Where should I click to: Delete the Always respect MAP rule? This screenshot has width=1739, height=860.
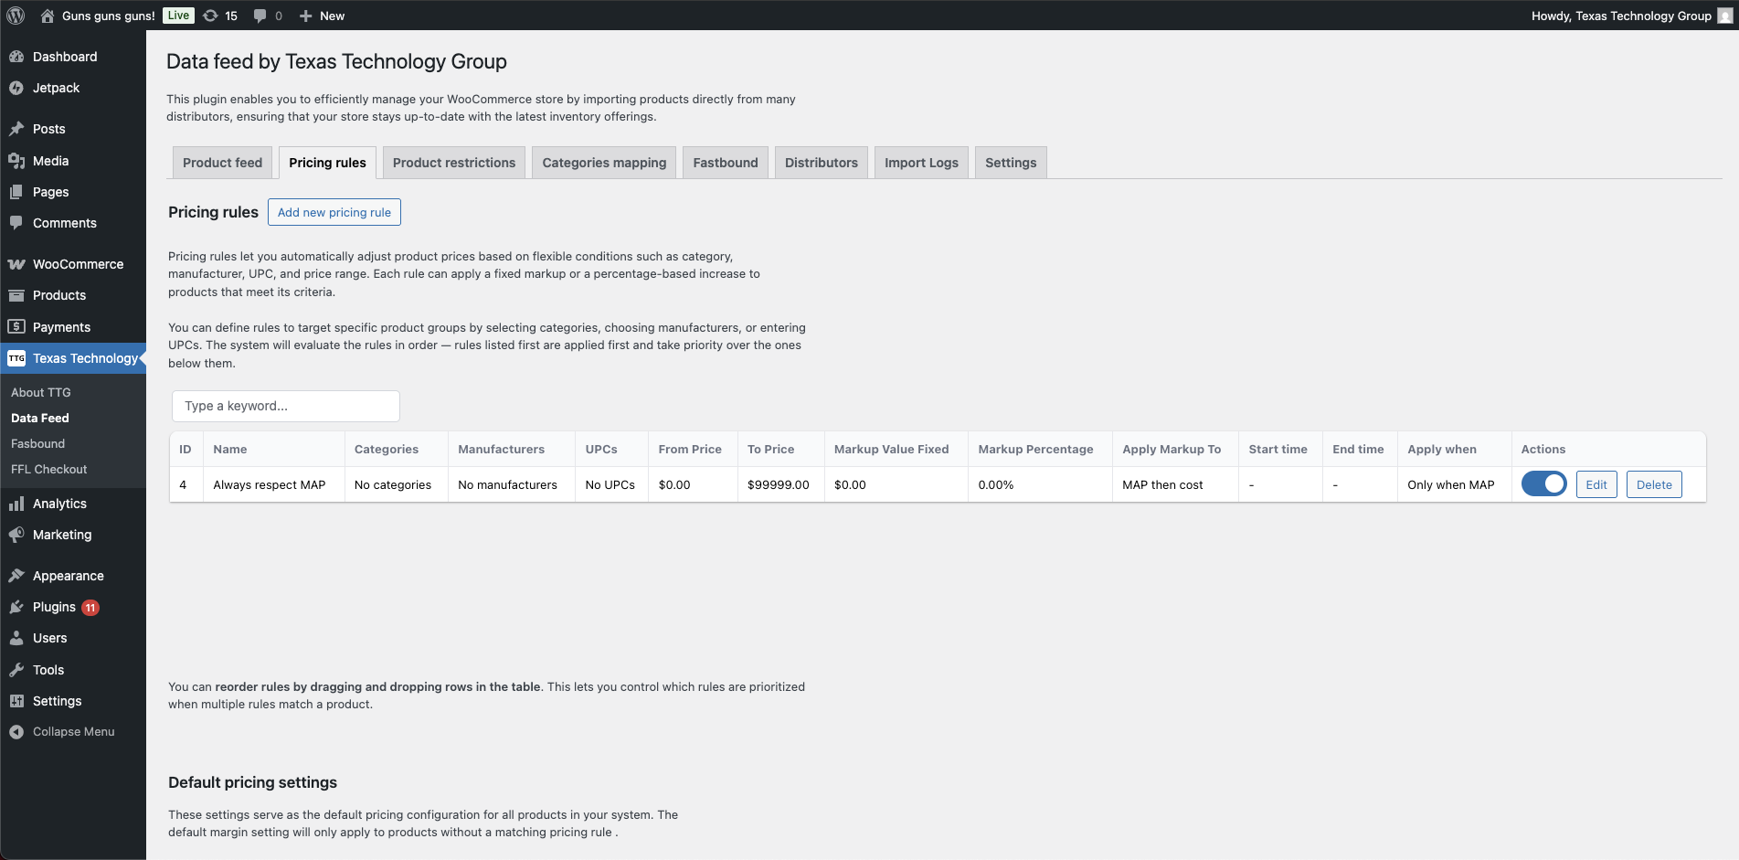pos(1653,484)
